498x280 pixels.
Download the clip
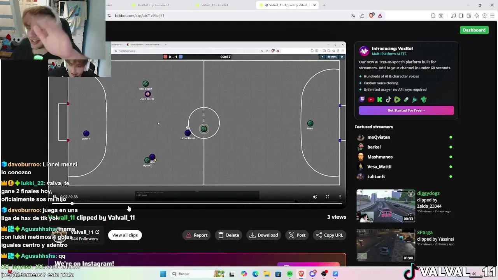264,235
